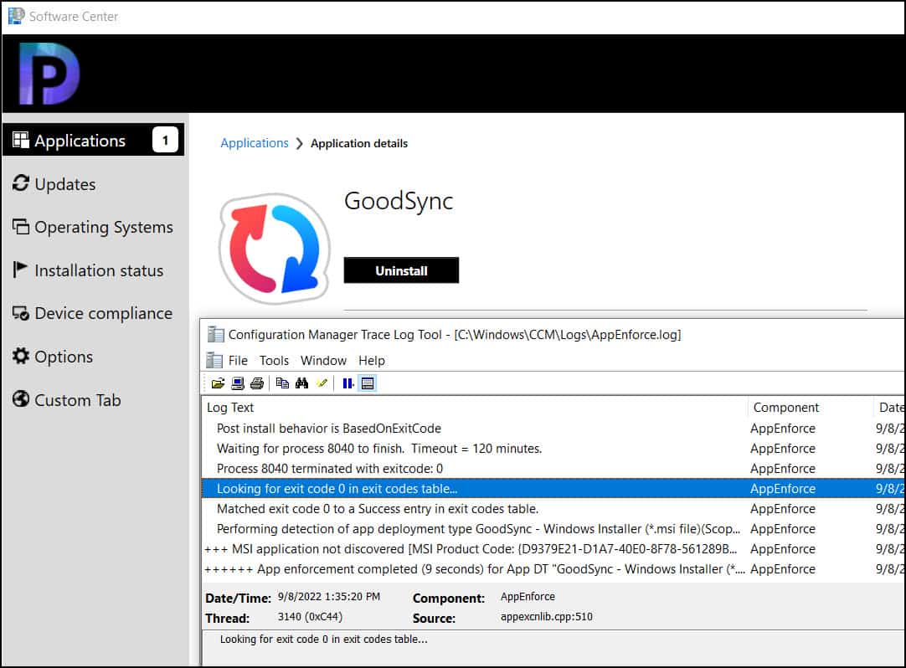The height and width of the screenshot is (668, 906).
Task: Click the 'Application details' breadcrumb text
Action: coord(359,143)
